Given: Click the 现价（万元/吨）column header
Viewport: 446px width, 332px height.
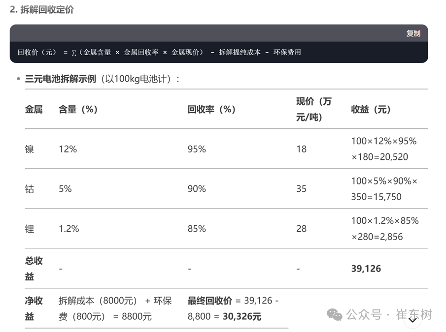Looking at the screenshot, I should [x=314, y=109].
